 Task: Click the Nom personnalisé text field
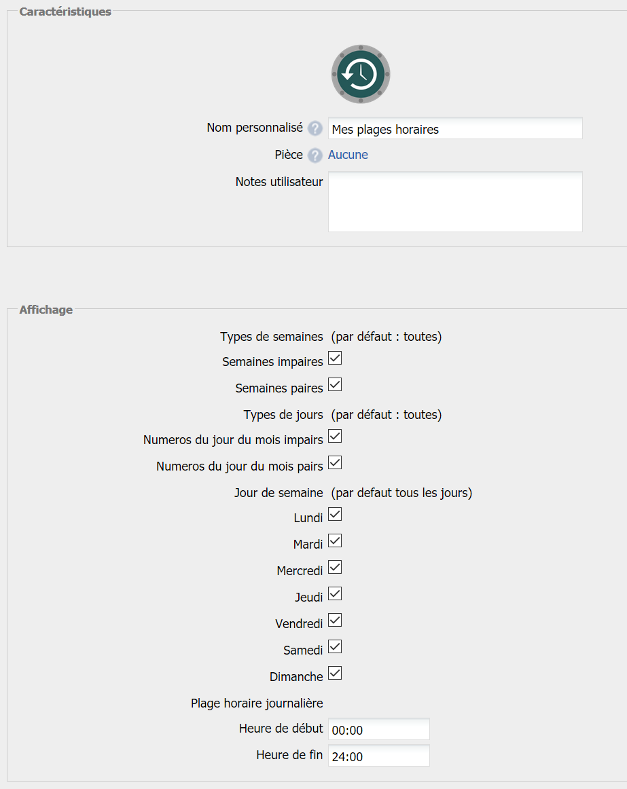pyautogui.click(x=455, y=129)
